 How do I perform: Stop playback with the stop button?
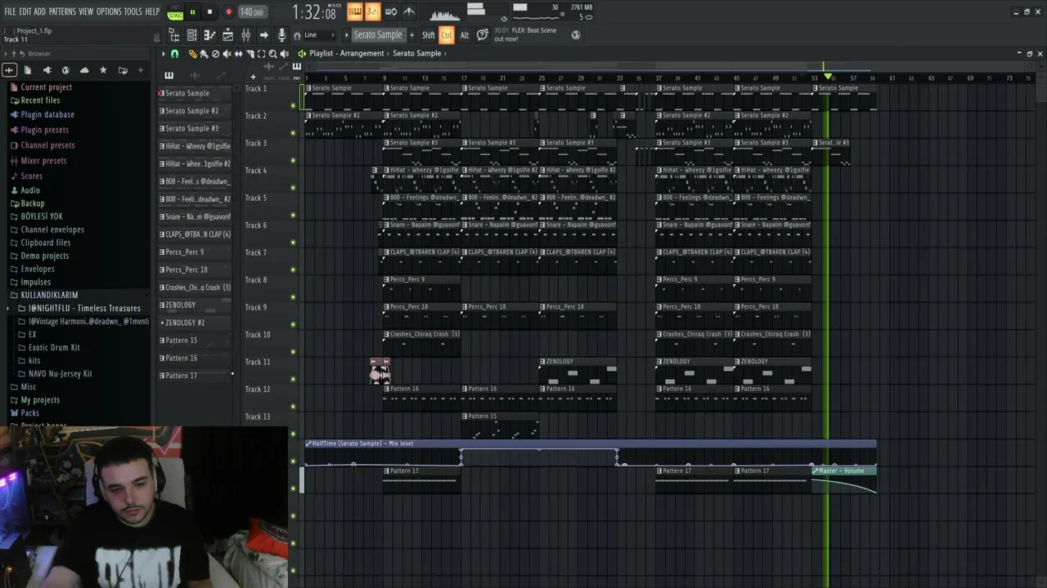pos(210,12)
